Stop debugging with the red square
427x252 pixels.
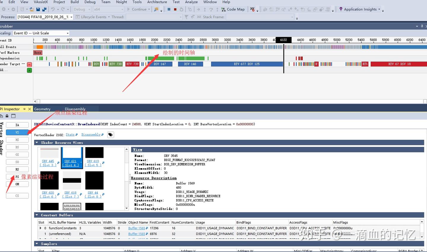click(175, 9)
